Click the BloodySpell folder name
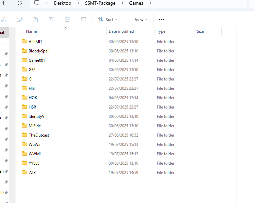Image resolution: width=254 pixels, height=204 pixels. [39, 51]
